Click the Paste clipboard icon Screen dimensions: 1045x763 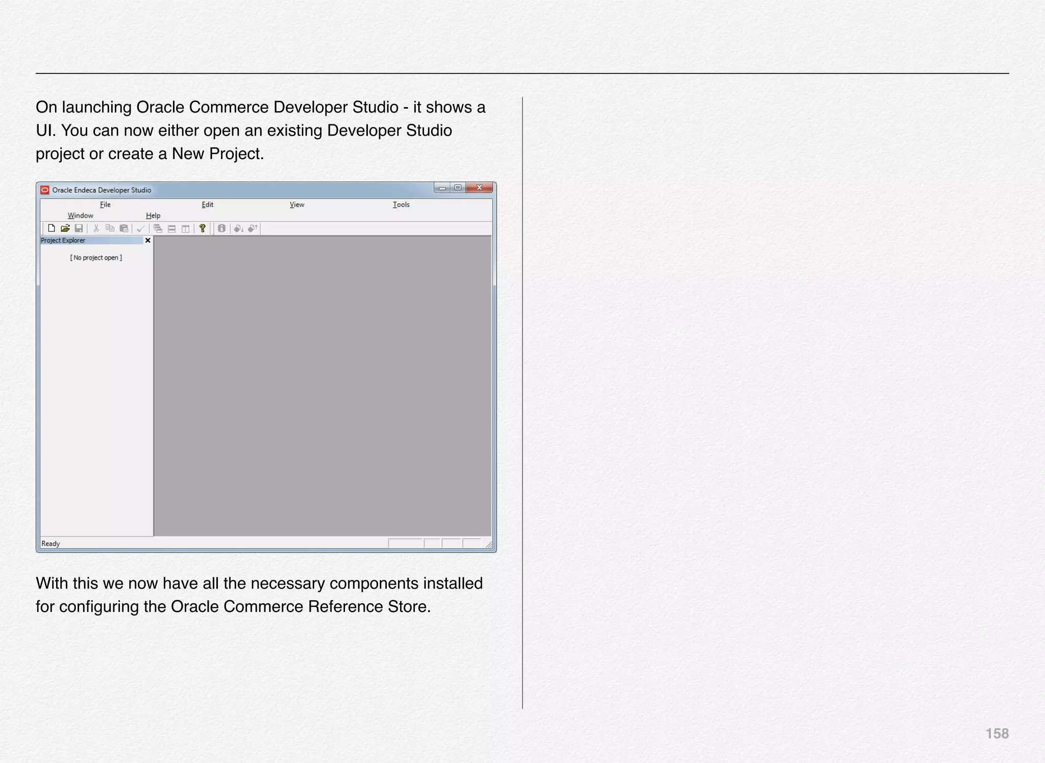(123, 228)
